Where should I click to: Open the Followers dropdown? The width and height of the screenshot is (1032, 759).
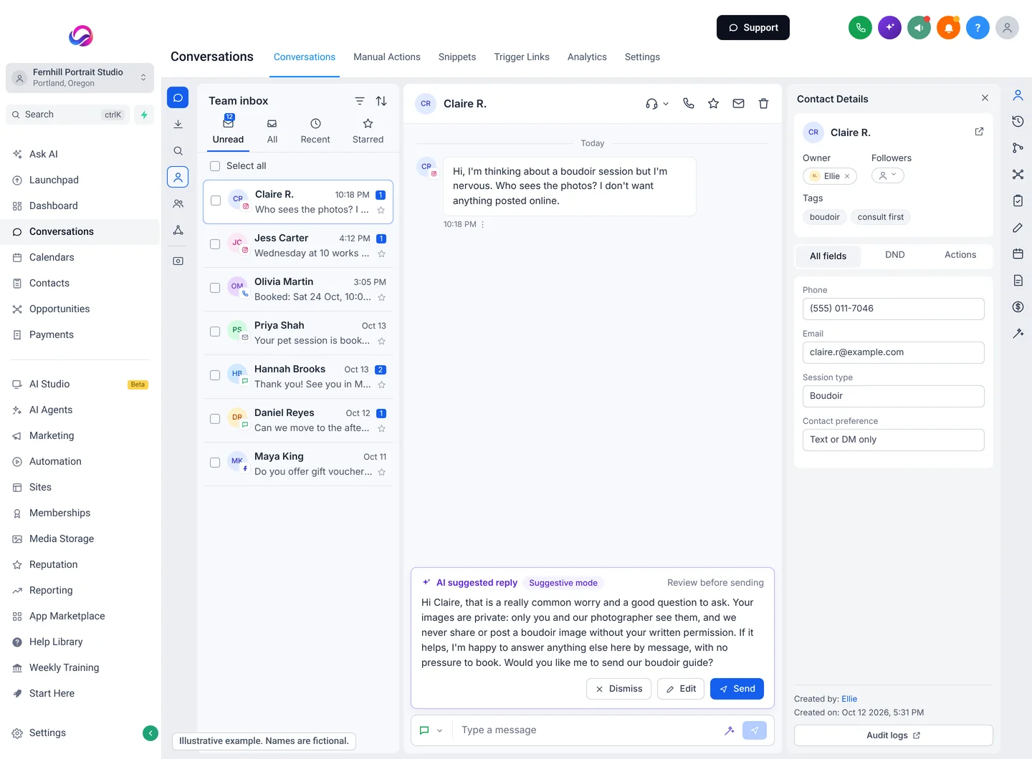pos(887,175)
